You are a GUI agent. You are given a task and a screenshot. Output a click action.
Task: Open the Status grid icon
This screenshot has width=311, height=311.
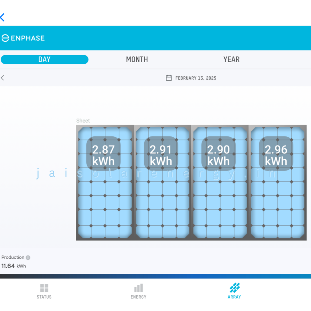pos(44,288)
